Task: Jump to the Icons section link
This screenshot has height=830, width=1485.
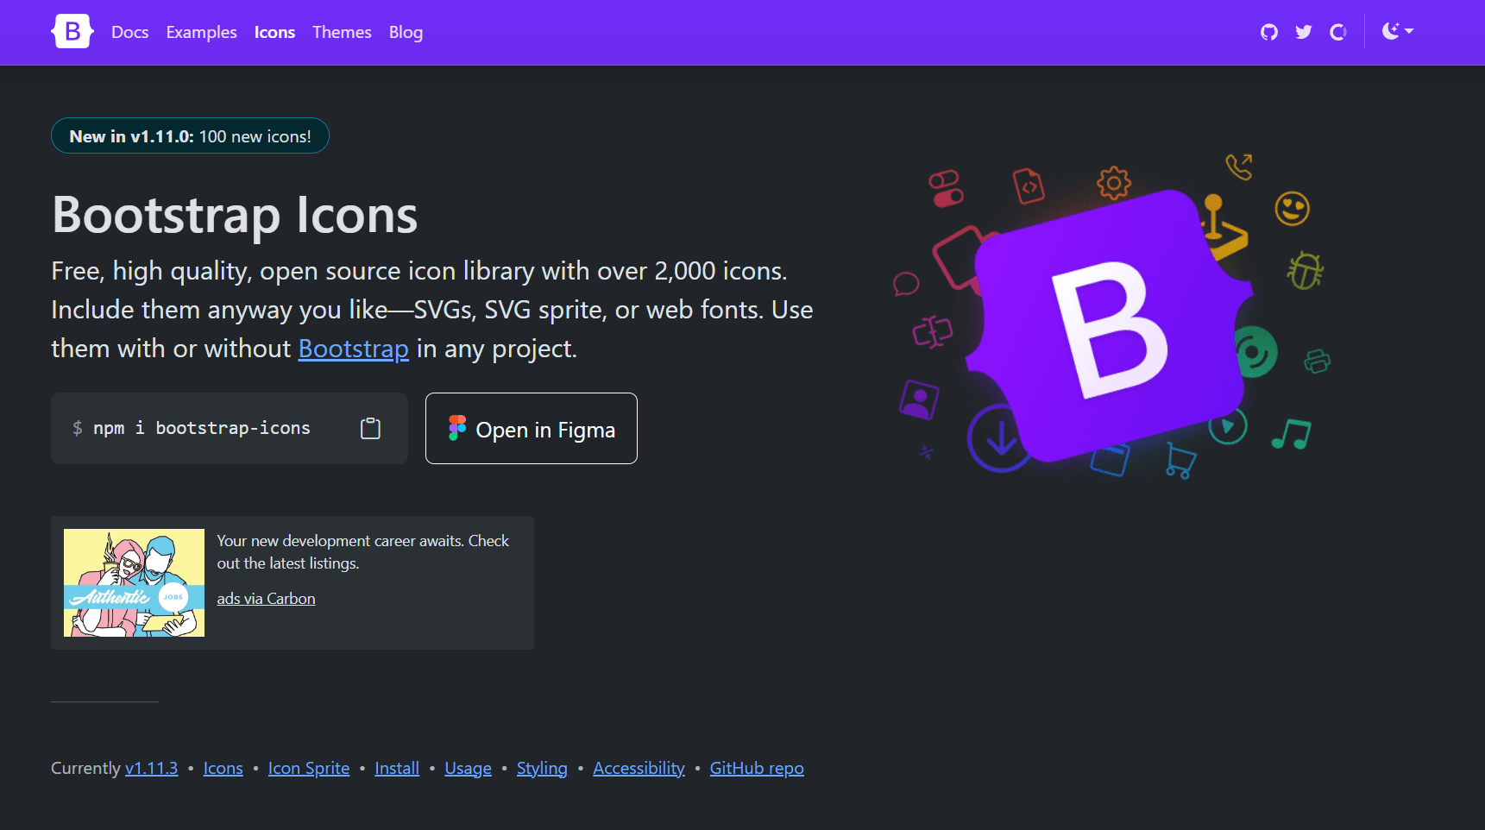Action: [x=223, y=768]
